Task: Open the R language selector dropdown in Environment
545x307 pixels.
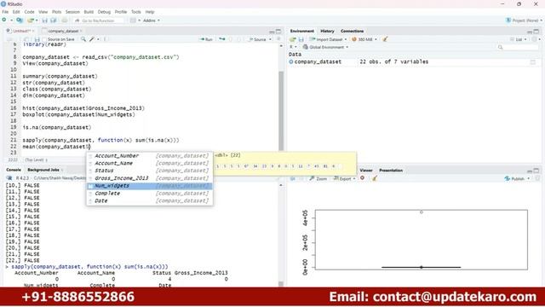Action: point(293,47)
